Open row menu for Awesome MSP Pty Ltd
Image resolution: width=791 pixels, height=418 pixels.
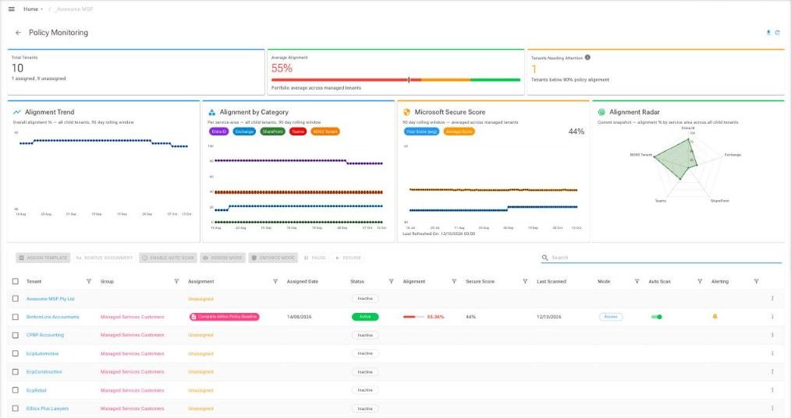pyautogui.click(x=772, y=299)
